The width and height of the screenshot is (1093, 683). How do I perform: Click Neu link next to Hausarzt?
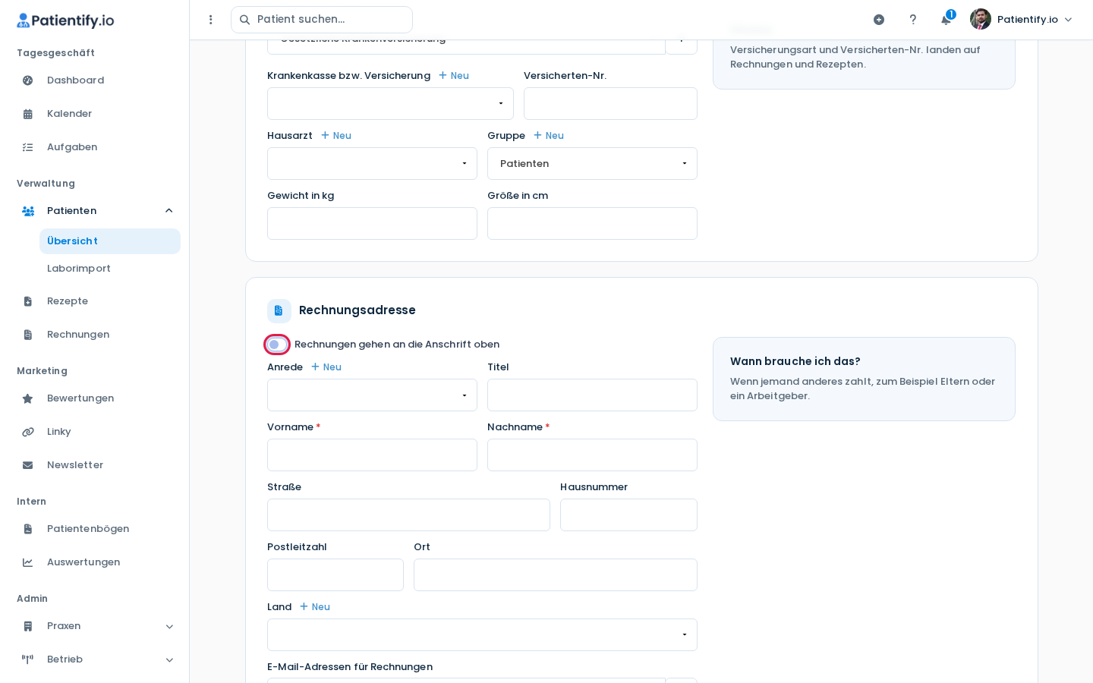336,136
